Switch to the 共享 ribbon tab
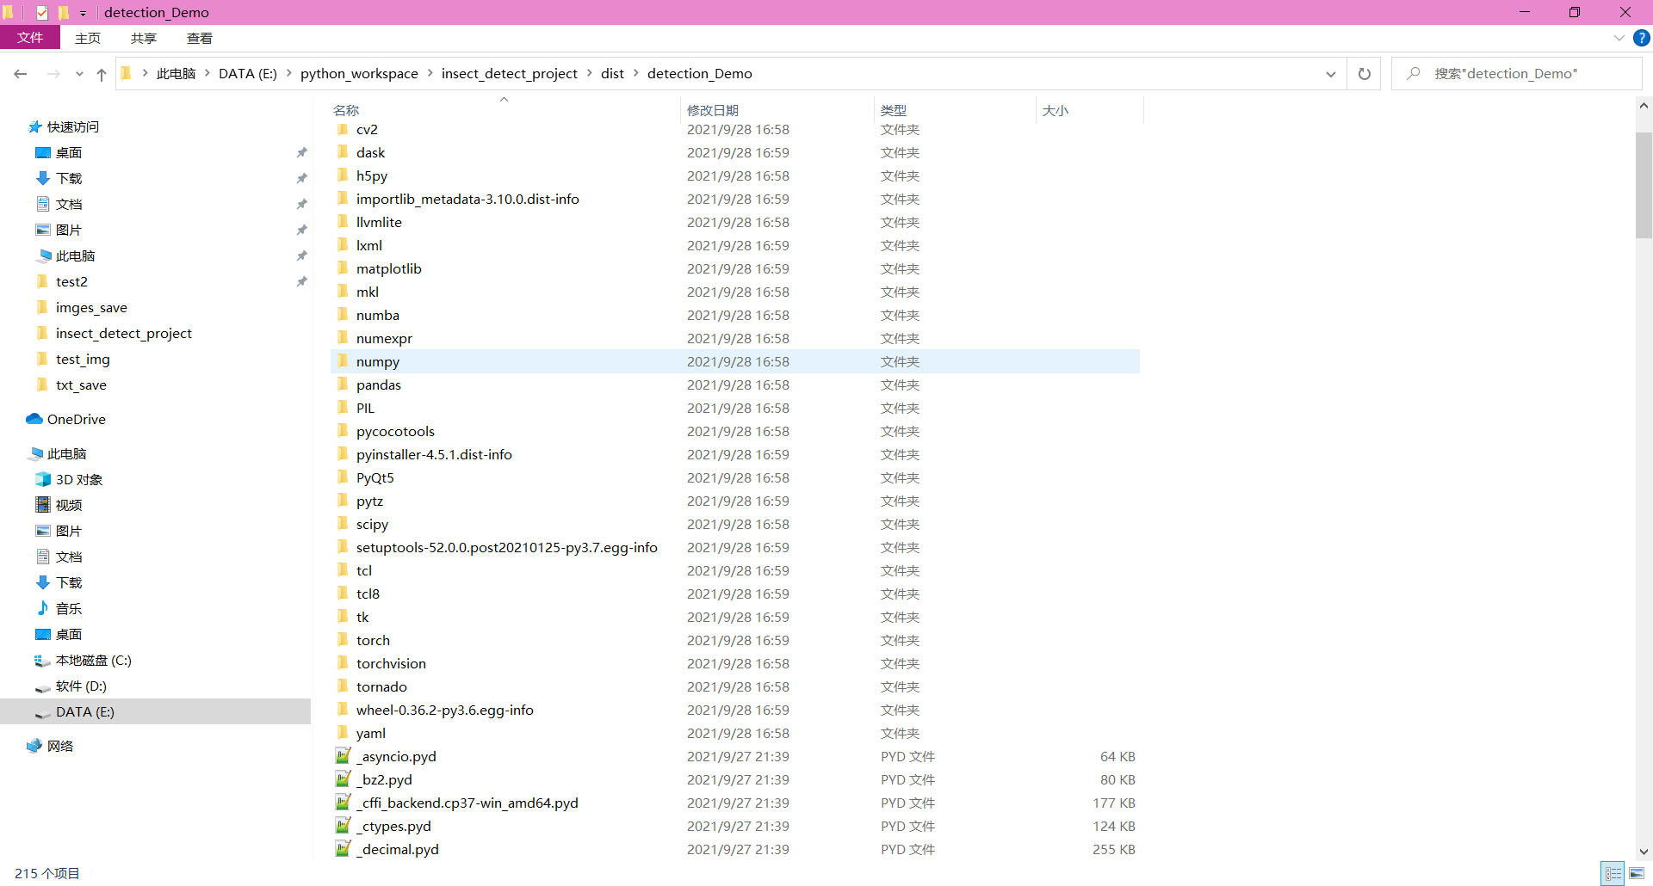Screen dimensions: 1653x886 (x=144, y=38)
